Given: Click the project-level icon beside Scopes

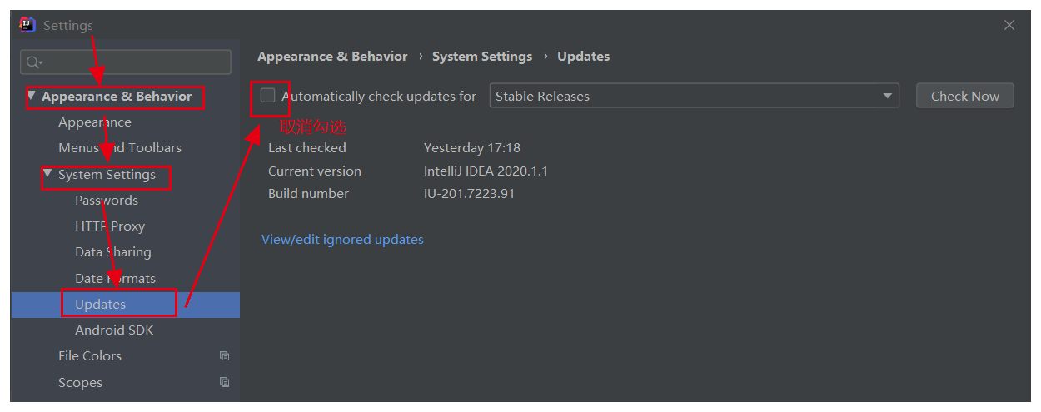Looking at the screenshot, I should pos(224,383).
